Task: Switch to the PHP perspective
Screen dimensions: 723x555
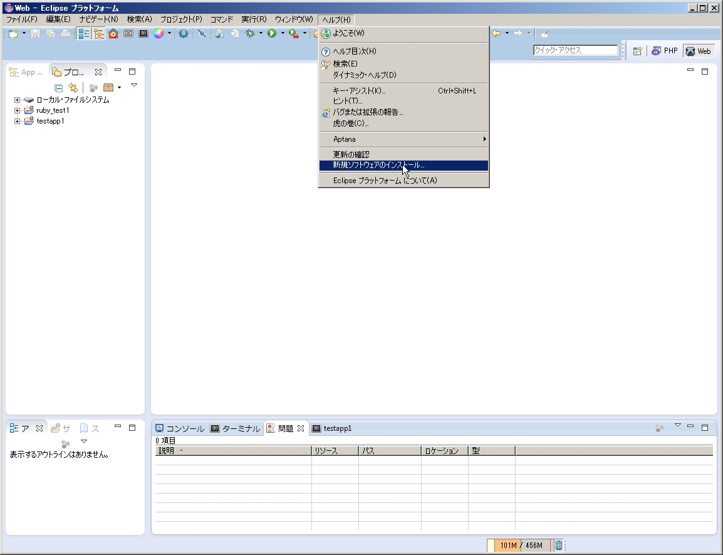Action: tap(665, 51)
